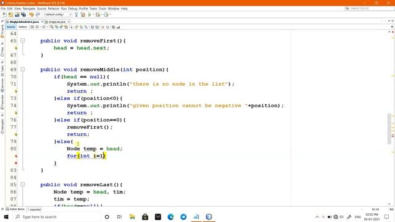Open the Debug Project dropdown arrow
Viewport: 395px width, 222px height.
point(101,15)
